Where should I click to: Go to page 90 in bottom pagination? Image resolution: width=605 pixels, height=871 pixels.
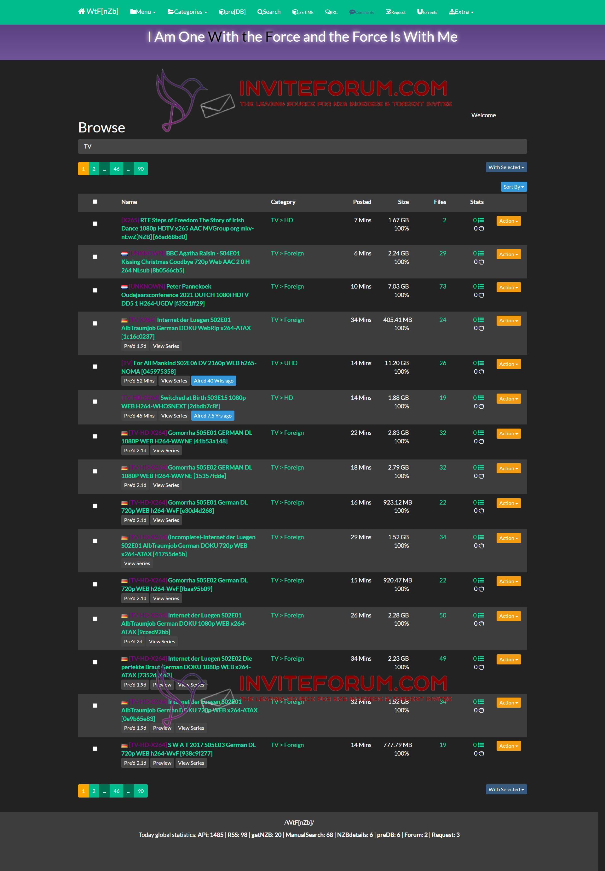pyautogui.click(x=141, y=791)
